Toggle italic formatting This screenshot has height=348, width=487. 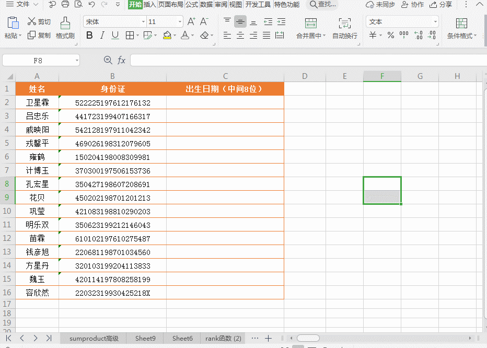coord(102,36)
